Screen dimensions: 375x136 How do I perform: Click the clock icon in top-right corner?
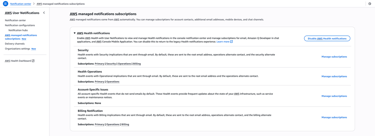[370, 4]
